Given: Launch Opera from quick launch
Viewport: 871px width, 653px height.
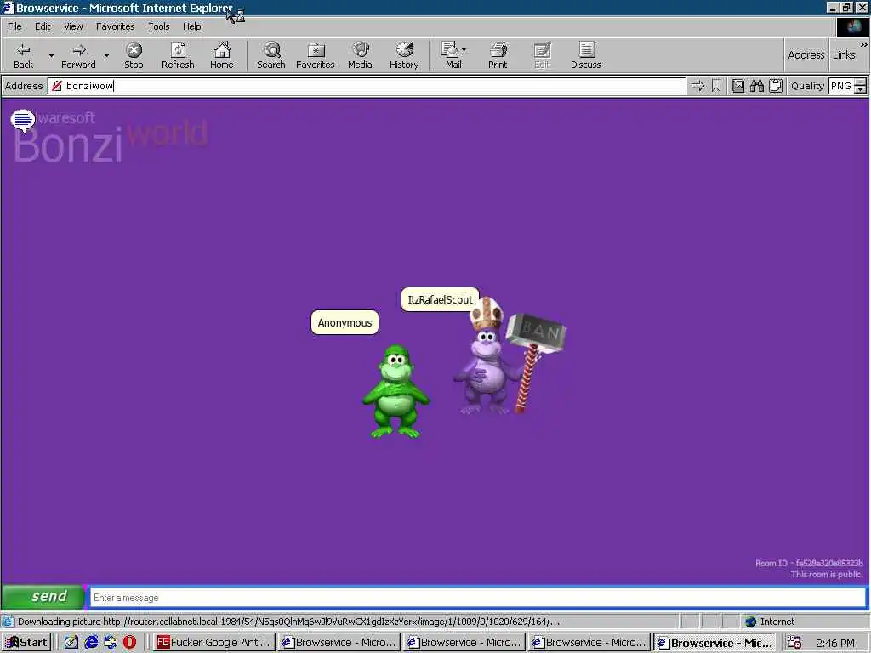Looking at the screenshot, I should point(130,643).
